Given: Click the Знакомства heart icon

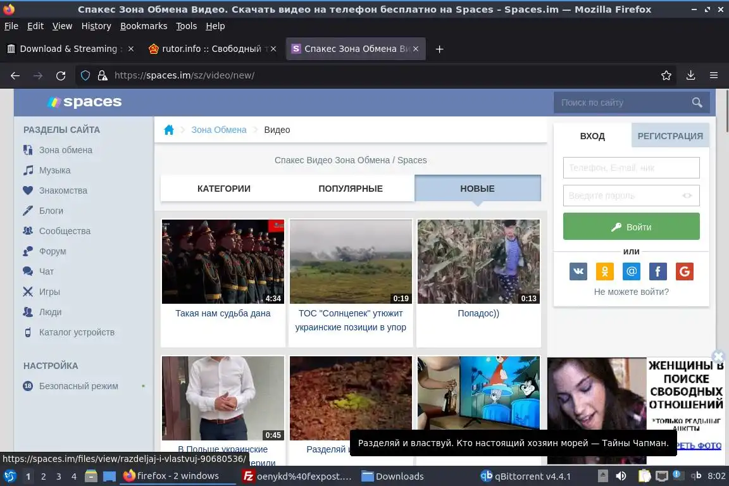Looking at the screenshot, I should pyautogui.click(x=28, y=190).
